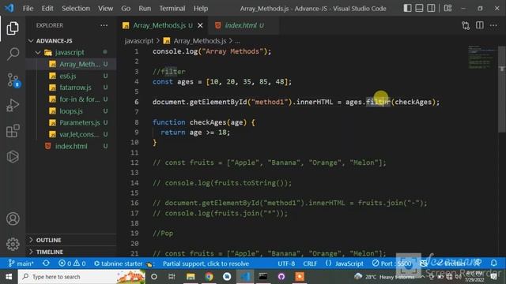Open editor more actions ellipsis
Viewport: 506px width, 284px height.
(493, 25)
